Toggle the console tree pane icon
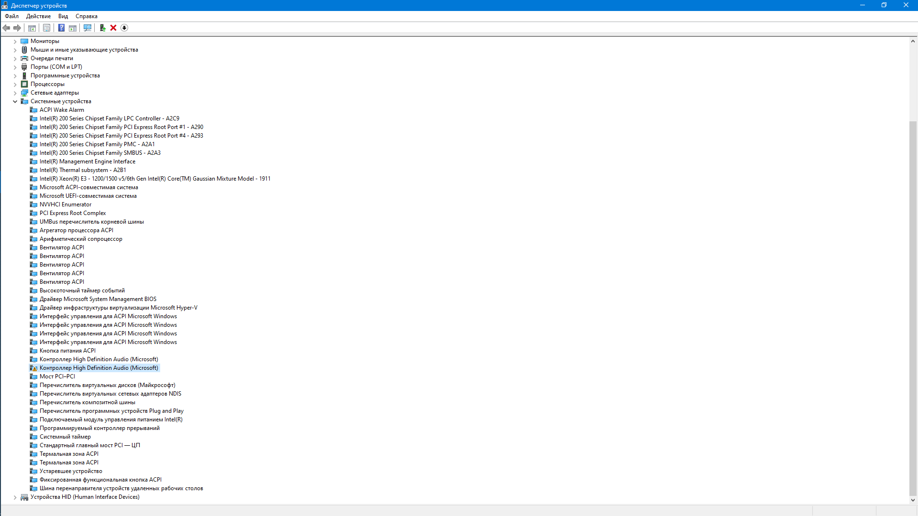This screenshot has height=516, width=918. [32, 28]
